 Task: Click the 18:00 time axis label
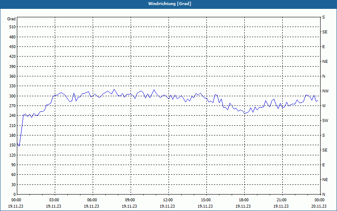243,200
